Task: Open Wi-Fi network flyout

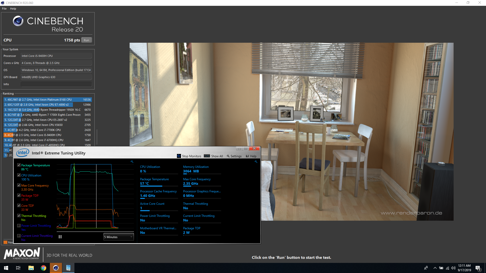Action: 448,268
